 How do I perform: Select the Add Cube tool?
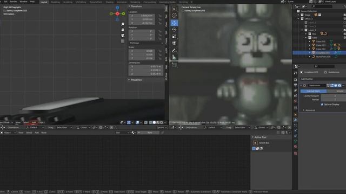[174, 65]
